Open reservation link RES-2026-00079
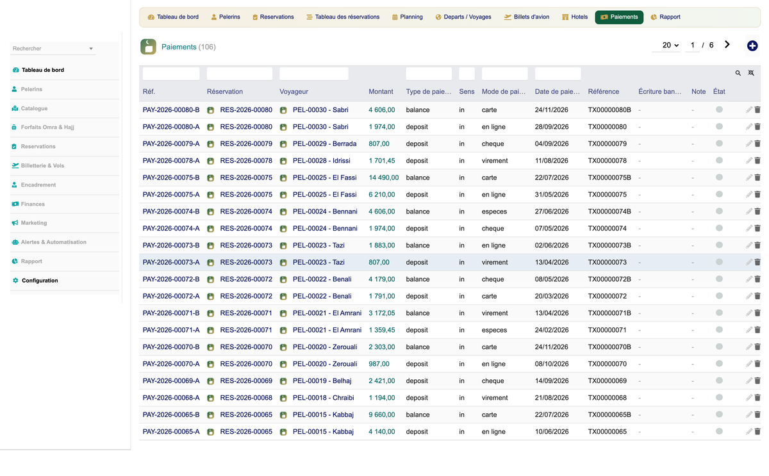 246,144
